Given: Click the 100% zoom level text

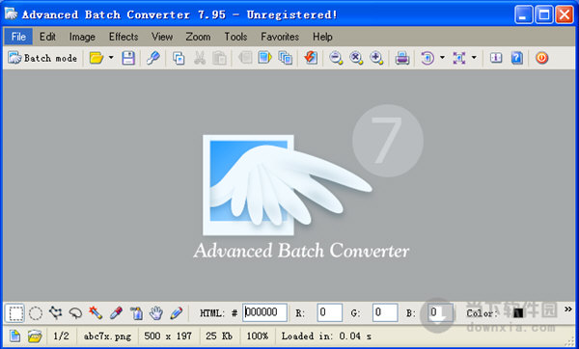Looking at the screenshot, I should [258, 336].
